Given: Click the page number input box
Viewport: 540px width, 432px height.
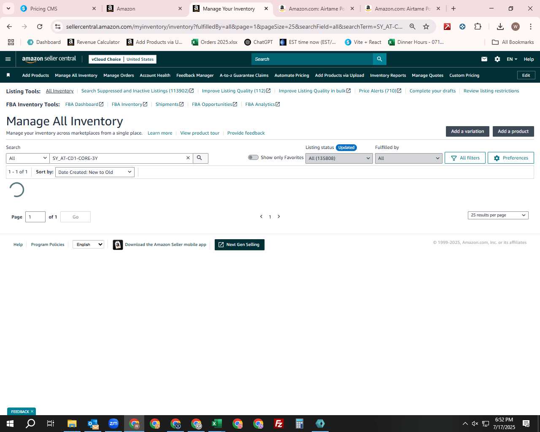Looking at the screenshot, I should pyautogui.click(x=35, y=217).
